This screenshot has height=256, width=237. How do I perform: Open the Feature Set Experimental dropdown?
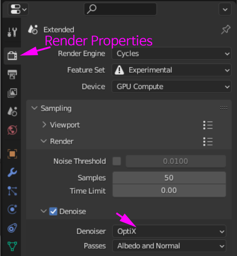(171, 70)
